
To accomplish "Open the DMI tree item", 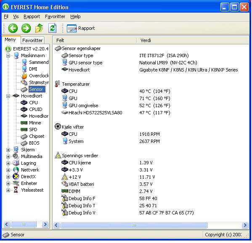I will point(33,69).
